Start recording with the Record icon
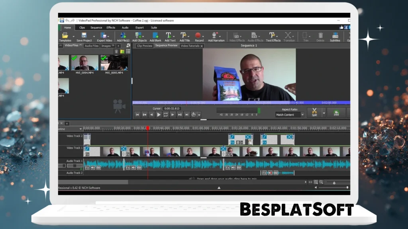 pyautogui.click(x=199, y=37)
